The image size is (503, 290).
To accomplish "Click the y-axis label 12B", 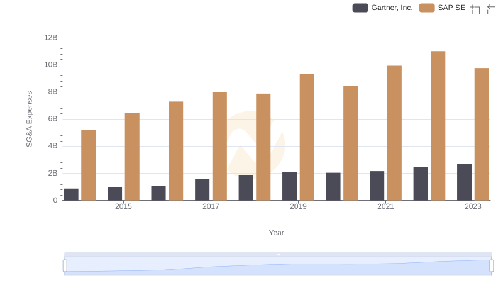I will [51, 38].
